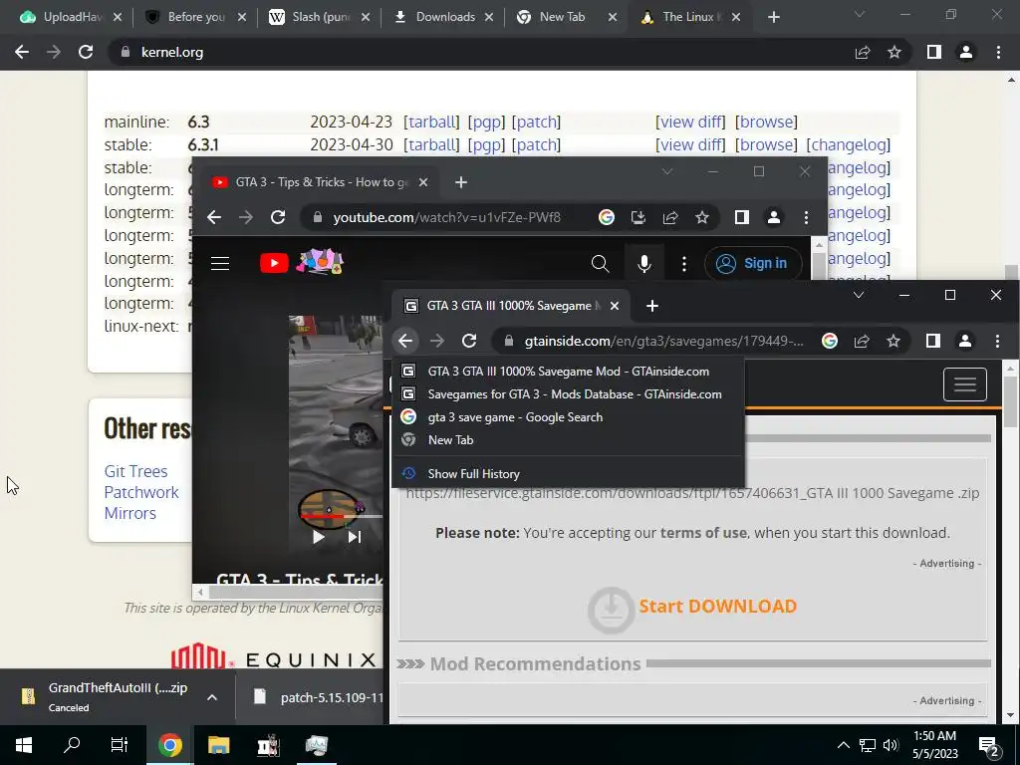This screenshot has width=1020, height=765.
Task: Bookmark kernel.org with star icon
Action: pos(894,52)
